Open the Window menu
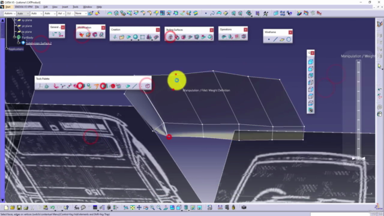Image resolution: width=384 pixels, height=216 pixels. (88, 7)
